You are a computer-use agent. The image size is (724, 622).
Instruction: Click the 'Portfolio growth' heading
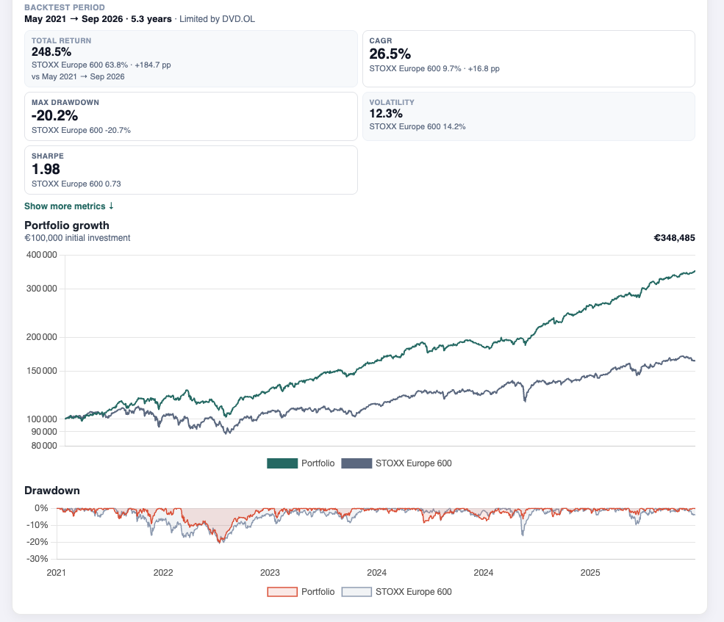click(x=67, y=225)
